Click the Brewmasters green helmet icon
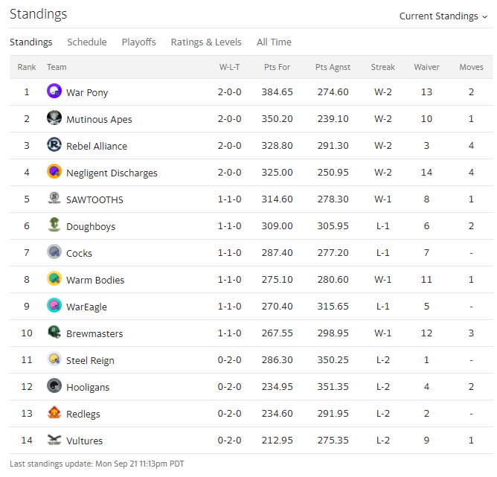Viewport: 497px width, 477px height. [x=54, y=332]
